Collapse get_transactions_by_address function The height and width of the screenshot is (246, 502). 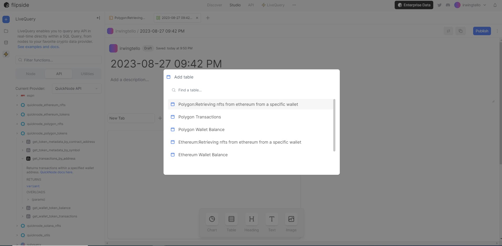click(23, 159)
